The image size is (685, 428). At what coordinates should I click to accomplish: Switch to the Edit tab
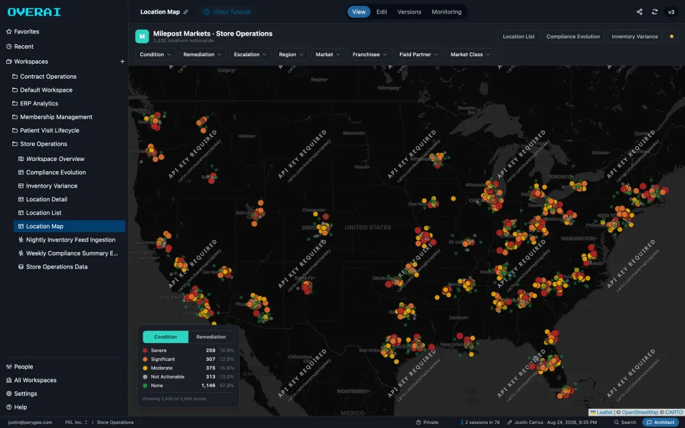click(382, 12)
